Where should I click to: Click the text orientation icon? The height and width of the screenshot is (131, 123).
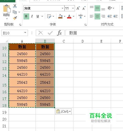(x=110, y=8)
